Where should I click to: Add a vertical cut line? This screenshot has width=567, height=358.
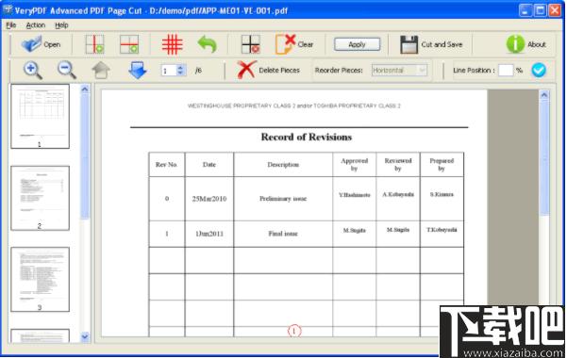tap(94, 44)
